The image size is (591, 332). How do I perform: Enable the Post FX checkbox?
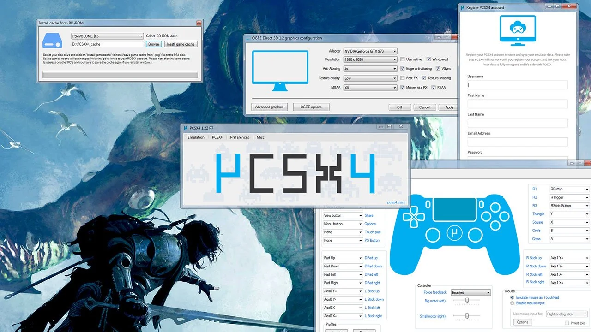(403, 78)
